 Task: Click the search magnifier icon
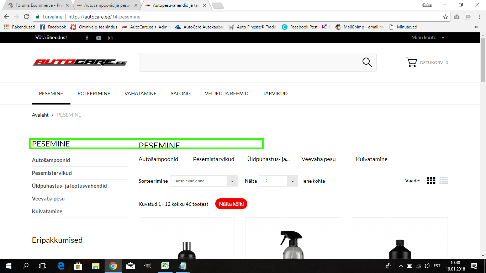pyautogui.click(x=367, y=62)
